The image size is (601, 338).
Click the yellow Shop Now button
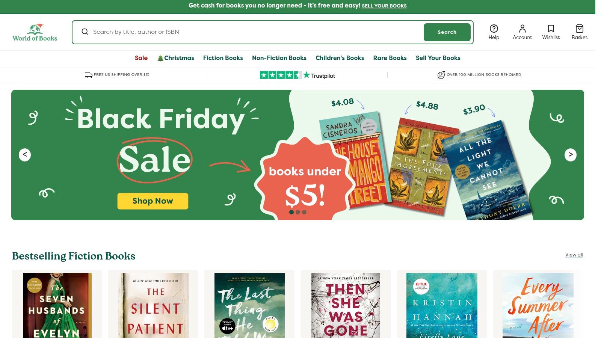(153, 201)
